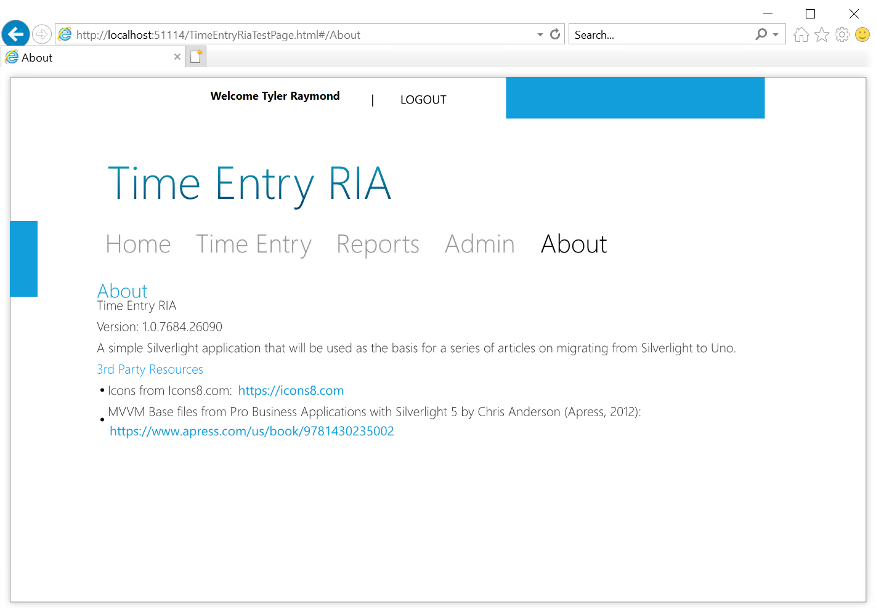Click the 'Icons from Icons8.com:' label
876x612 pixels.
tap(170, 390)
